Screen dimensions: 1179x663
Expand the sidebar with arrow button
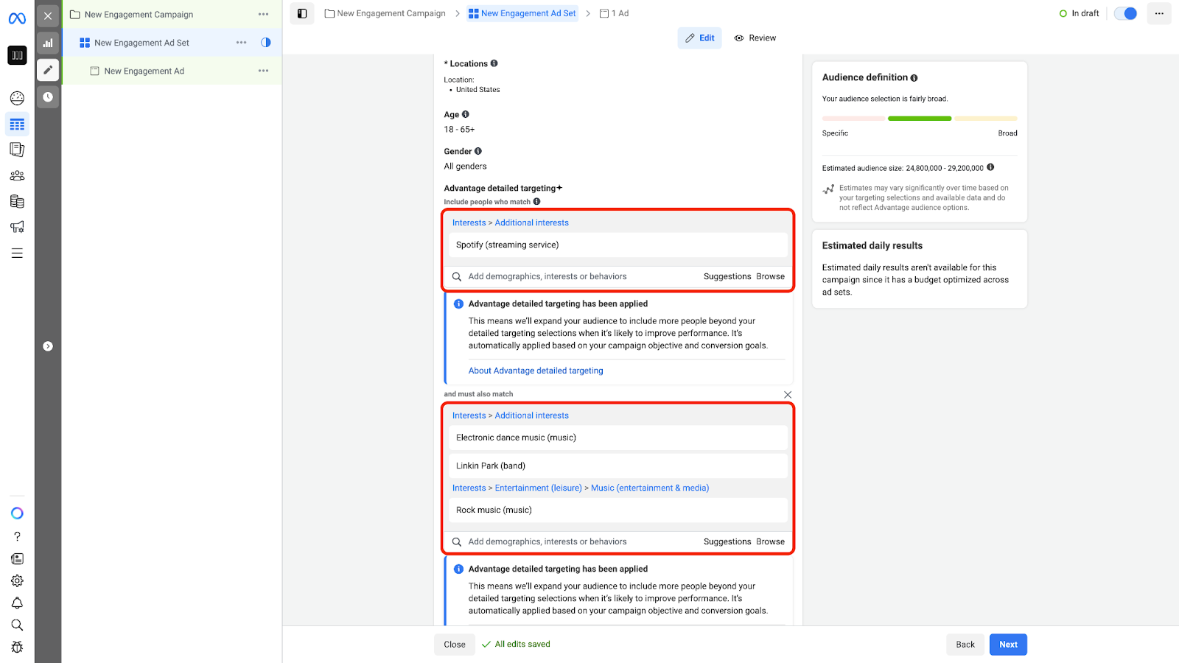point(48,346)
